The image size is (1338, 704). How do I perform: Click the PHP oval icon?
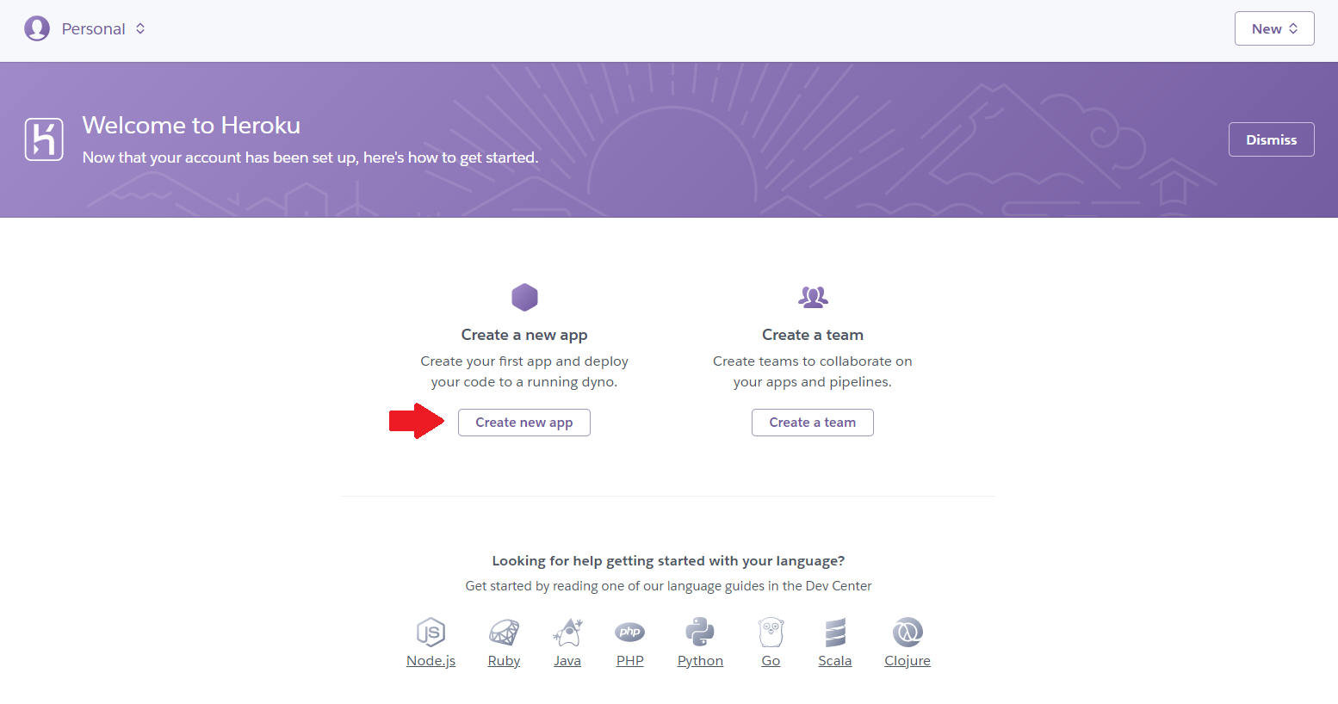630,633
